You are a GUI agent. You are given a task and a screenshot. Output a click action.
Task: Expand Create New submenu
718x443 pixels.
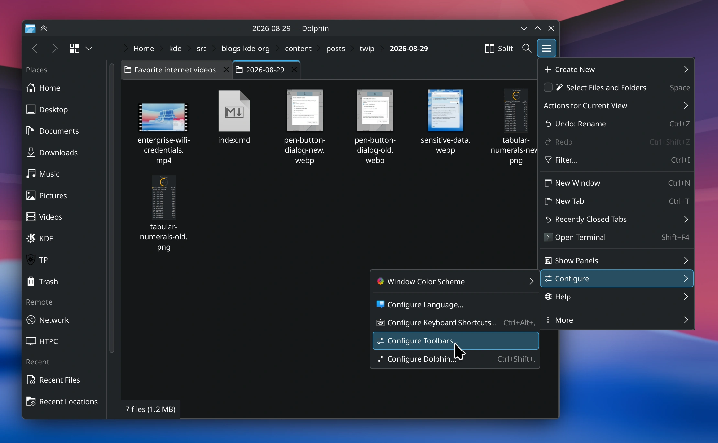click(617, 70)
